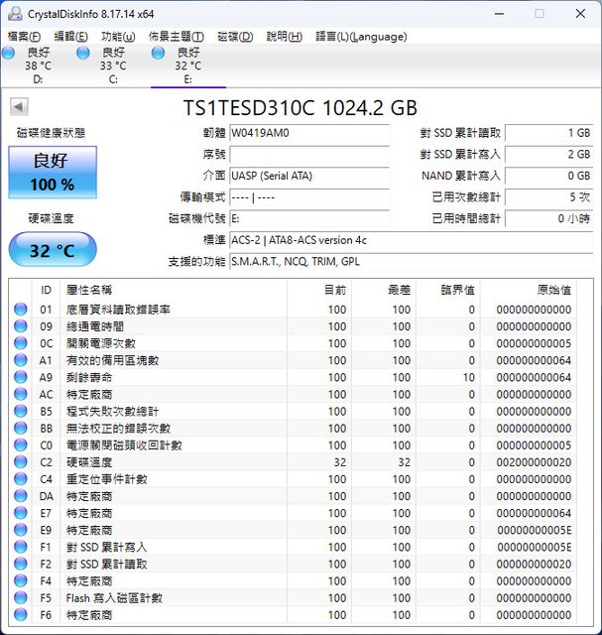Click the status orb for attribute F5
The width and height of the screenshot is (602, 635).
click(20, 598)
